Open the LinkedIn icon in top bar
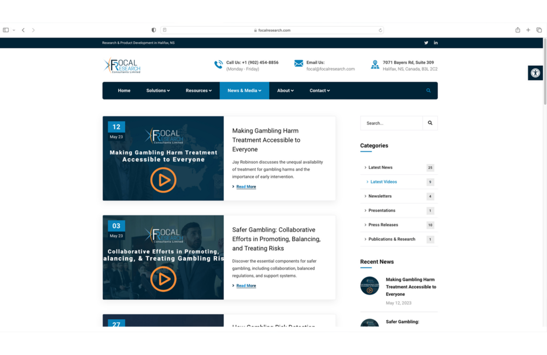This screenshot has width=547, height=355. [436, 43]
